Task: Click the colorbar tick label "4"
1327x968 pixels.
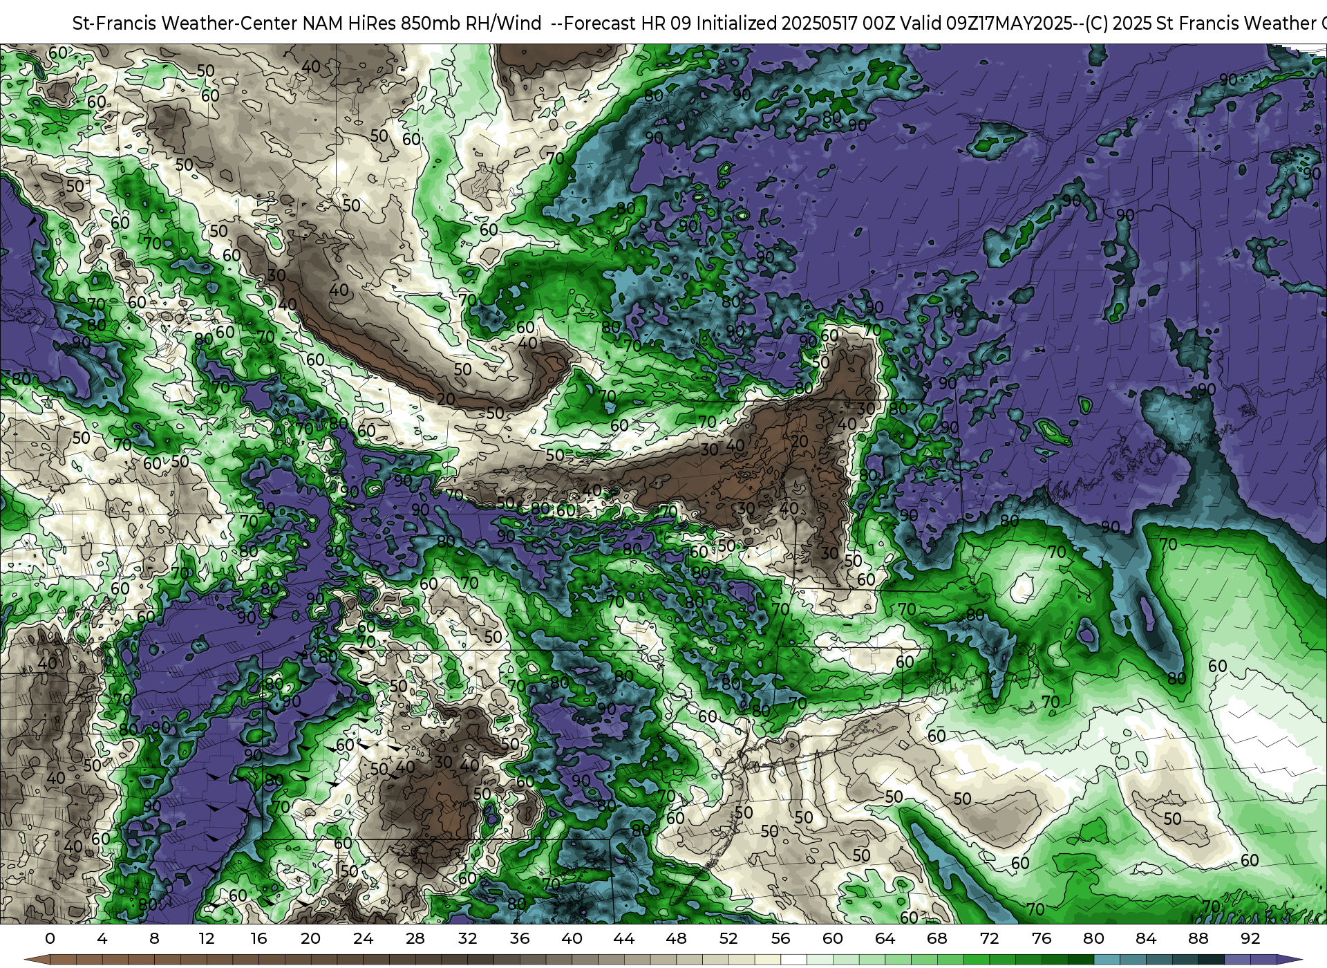Action: point(102,938)
